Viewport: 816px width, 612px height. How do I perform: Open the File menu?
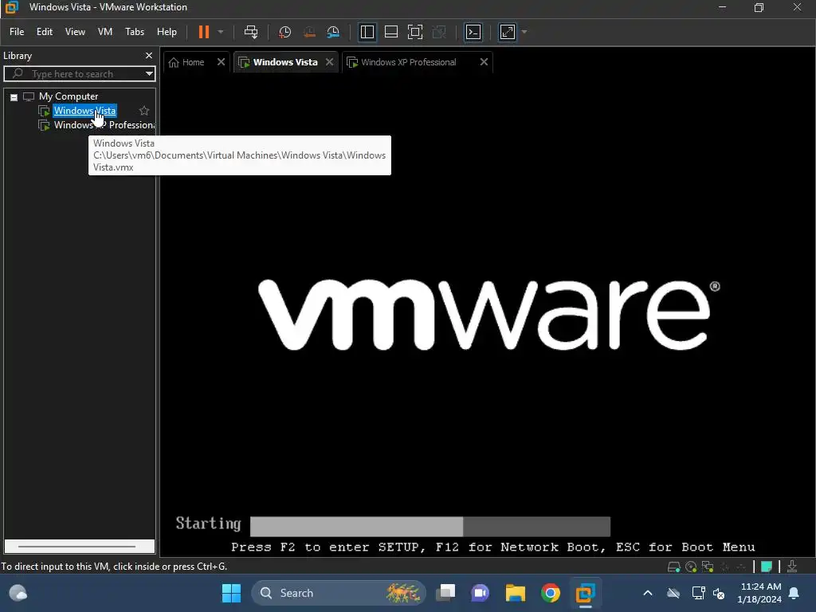click(17, 32)
